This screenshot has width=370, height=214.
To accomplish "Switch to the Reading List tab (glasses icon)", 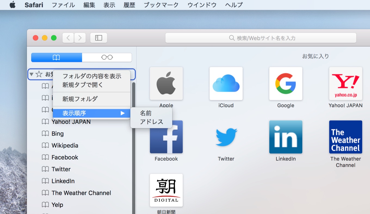I will pyautogui.click(x=107, y=57).
